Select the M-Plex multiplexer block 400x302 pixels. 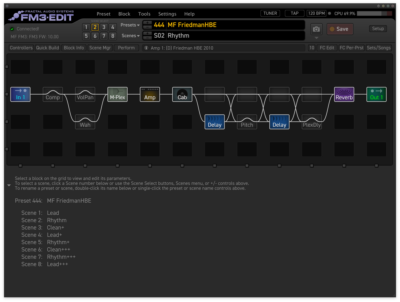117,95
